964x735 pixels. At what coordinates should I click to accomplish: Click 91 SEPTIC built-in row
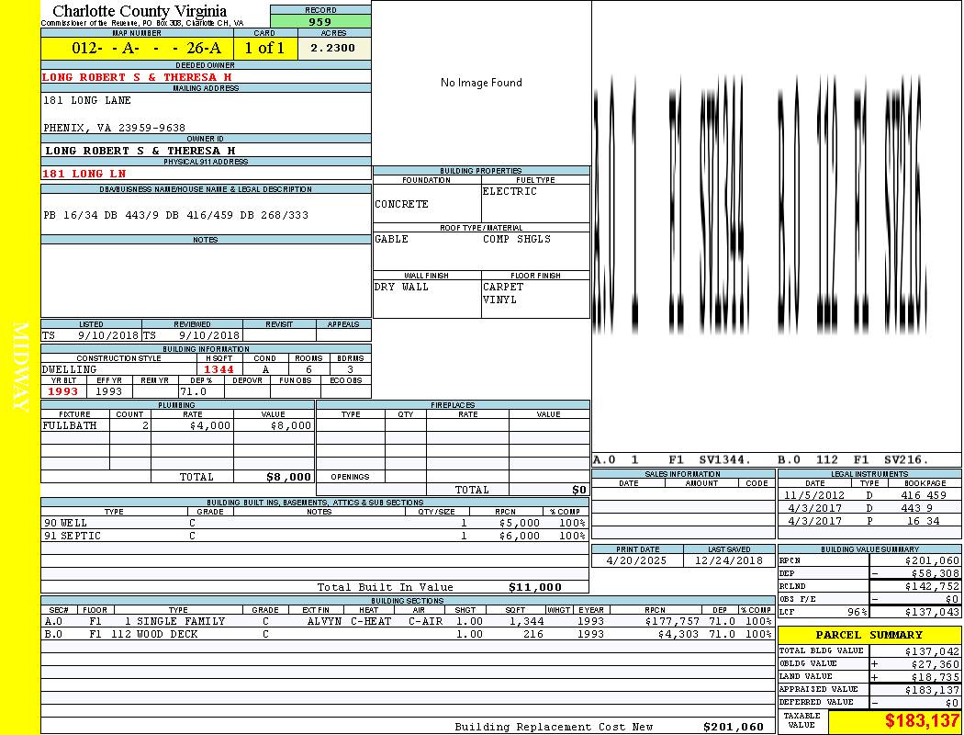point(315,537)
